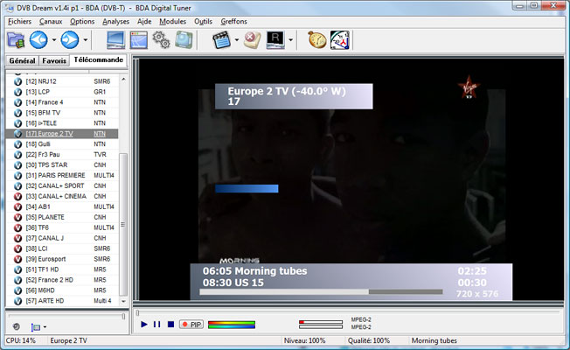Expand dropdown arrow beside previous channel button
Screen dimensions: 570x350
[54, 39]
